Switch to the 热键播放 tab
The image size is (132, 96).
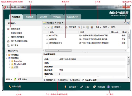[x=30, y=17]
